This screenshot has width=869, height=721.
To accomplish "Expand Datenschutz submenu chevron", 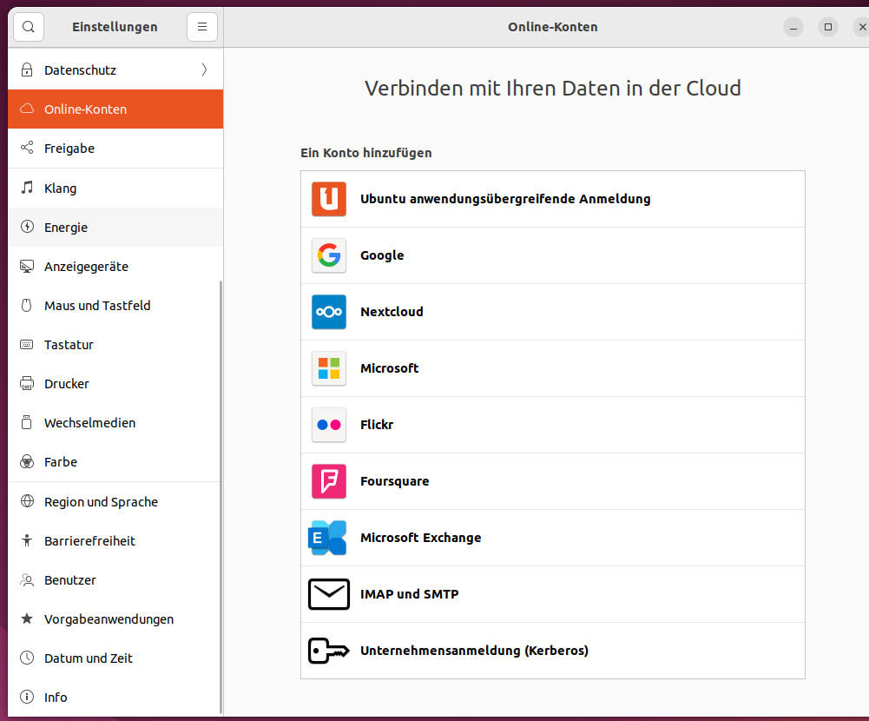I will click(204, 69).
